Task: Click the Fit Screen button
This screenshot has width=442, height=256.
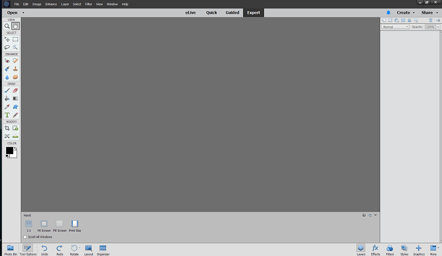Action: (x=44, y=226)
